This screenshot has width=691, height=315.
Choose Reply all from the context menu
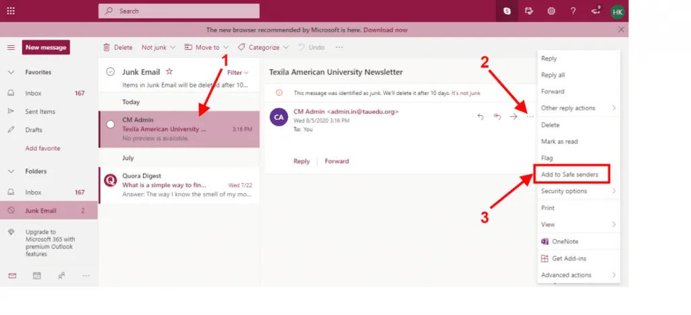578,75
